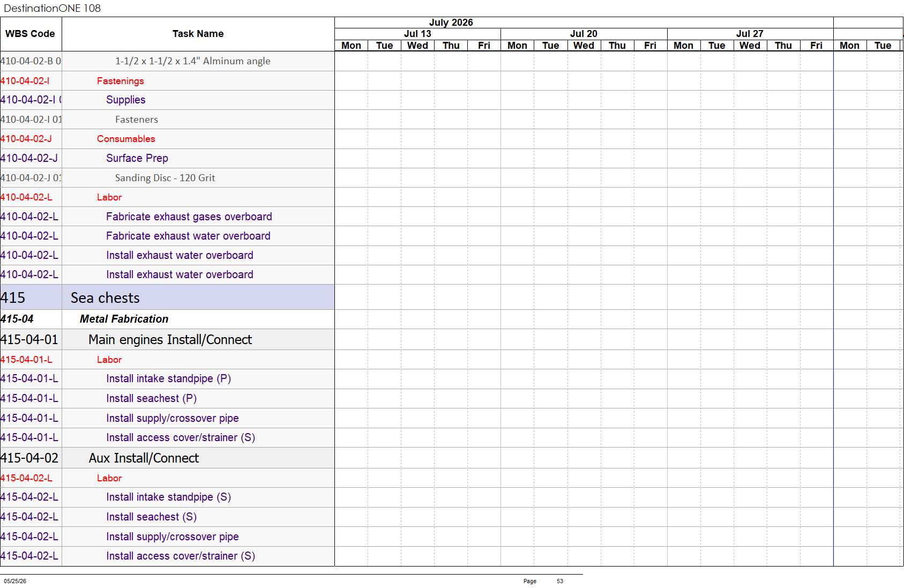Click the 'Consumables' task name
This screenshot has height=588, width=904.
(x=126, y=139)
